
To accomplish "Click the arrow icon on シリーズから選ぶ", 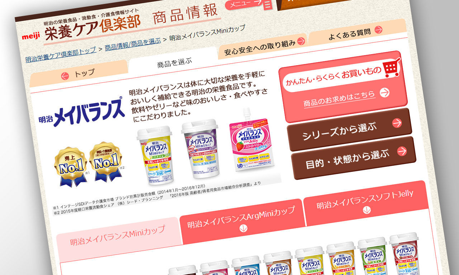I will click(x=397, y=123).
